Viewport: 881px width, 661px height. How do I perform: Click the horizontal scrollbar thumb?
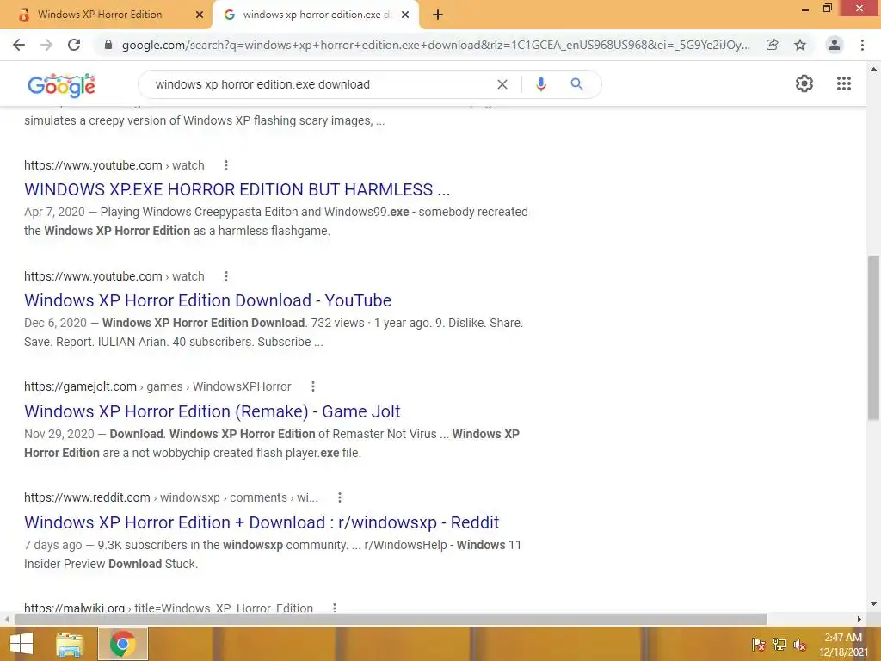pos(391,619)
